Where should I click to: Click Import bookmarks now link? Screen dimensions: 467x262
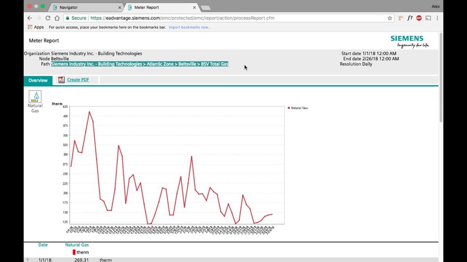click(190, 27)
